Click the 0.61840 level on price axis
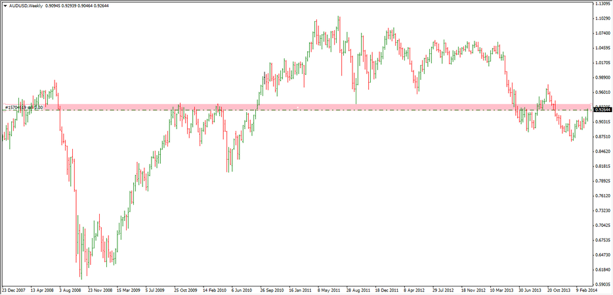 tap(602, 269)
